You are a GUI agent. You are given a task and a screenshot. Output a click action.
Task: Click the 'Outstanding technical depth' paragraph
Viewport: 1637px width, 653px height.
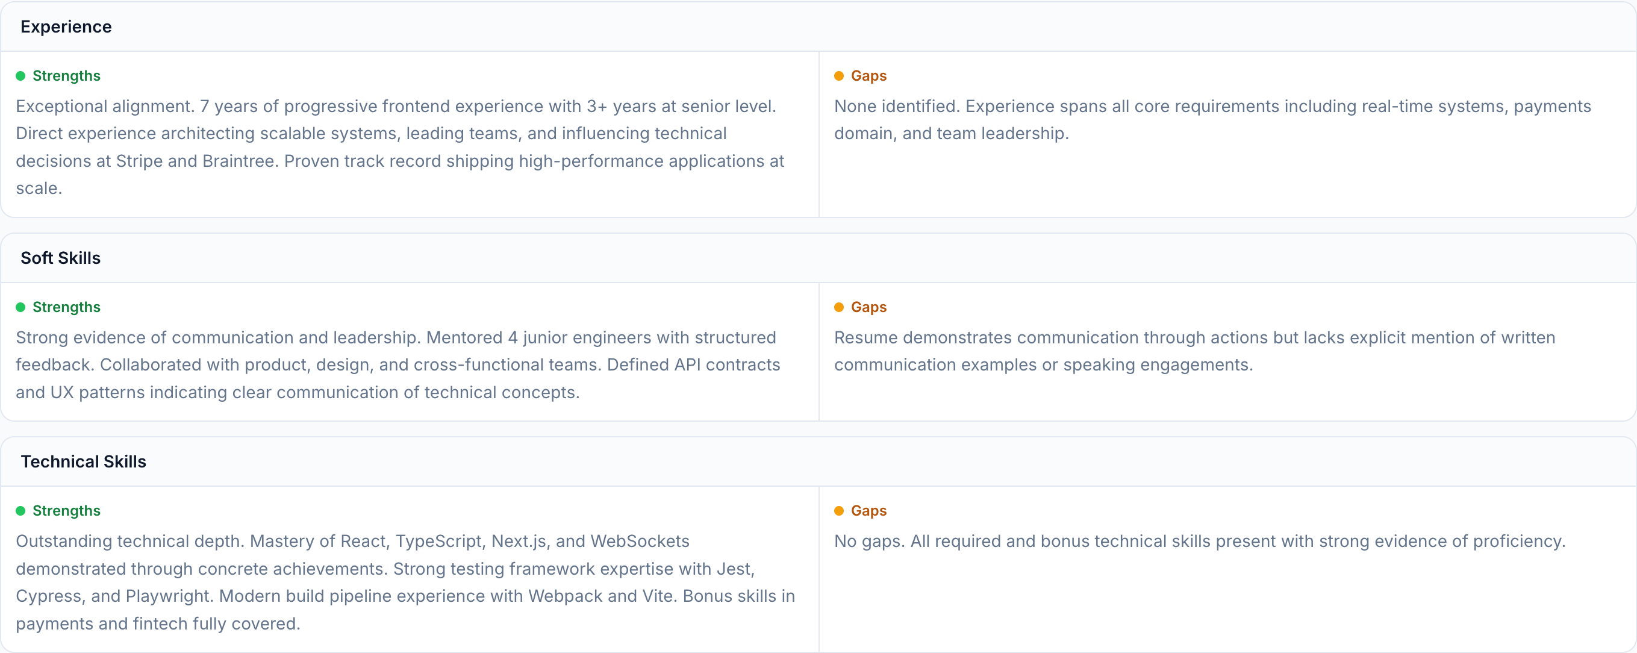click(x=404, y=582)
